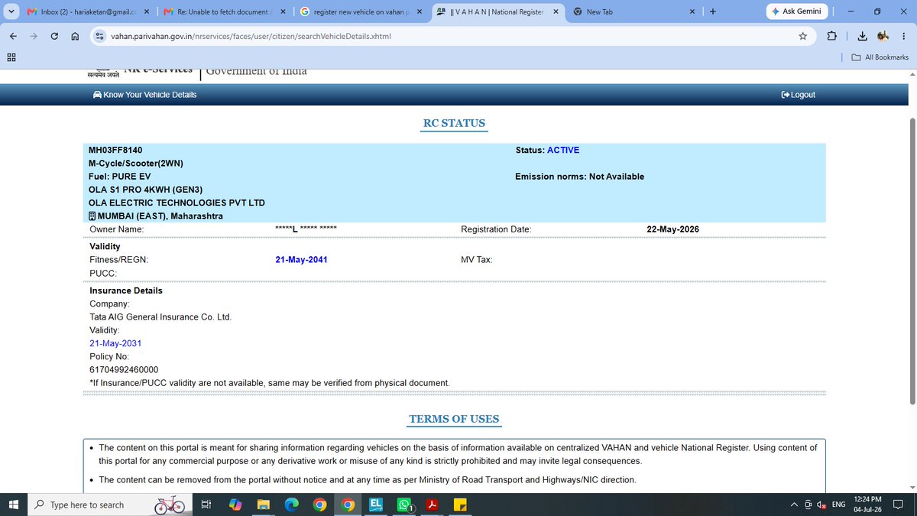Click the insurance validity 21-May-2031
Screen dimensions: 917x516
coord(115,343)
